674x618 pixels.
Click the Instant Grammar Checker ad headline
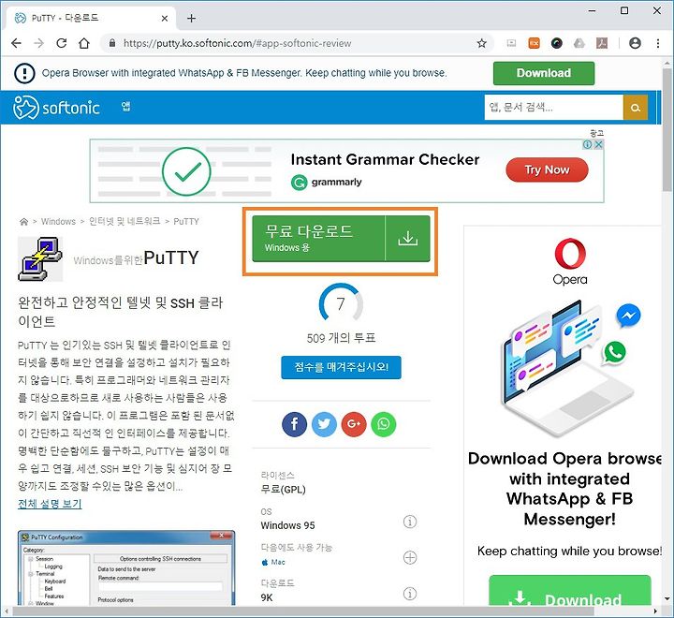coord(385,159)
